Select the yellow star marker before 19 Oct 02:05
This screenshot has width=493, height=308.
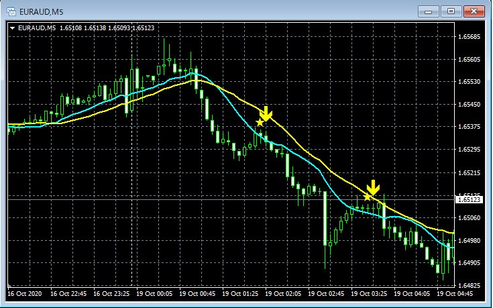(x=260, y=122)
